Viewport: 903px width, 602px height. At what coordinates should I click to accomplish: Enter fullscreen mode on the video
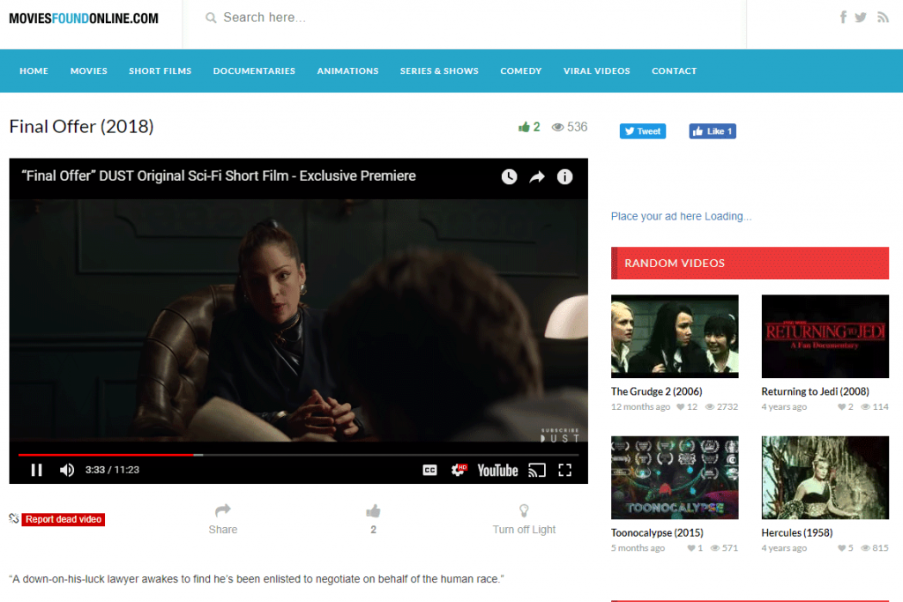coord(565,470)
